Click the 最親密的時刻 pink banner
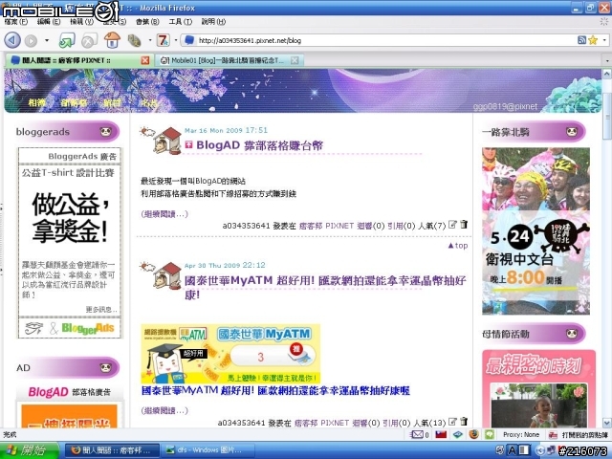The height and width of the screenshot is (459, 612). pos(539,389)
